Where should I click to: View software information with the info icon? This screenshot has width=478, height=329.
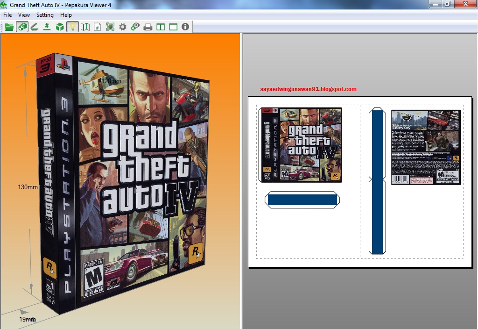coord(185,27)
